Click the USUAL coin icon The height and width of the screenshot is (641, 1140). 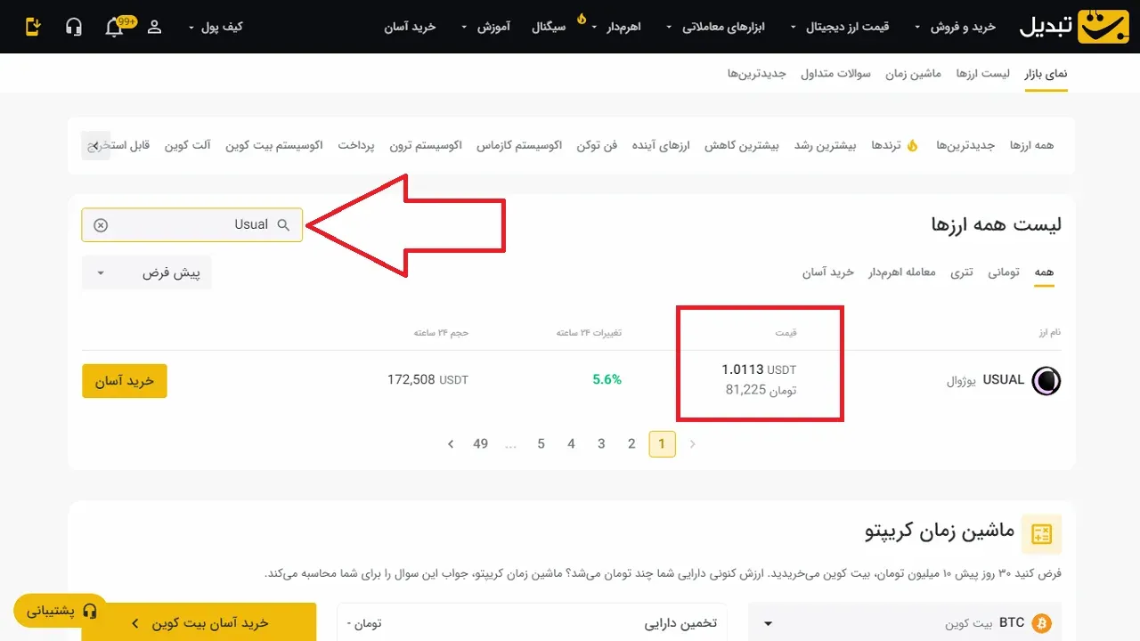tap(1046, 381)
